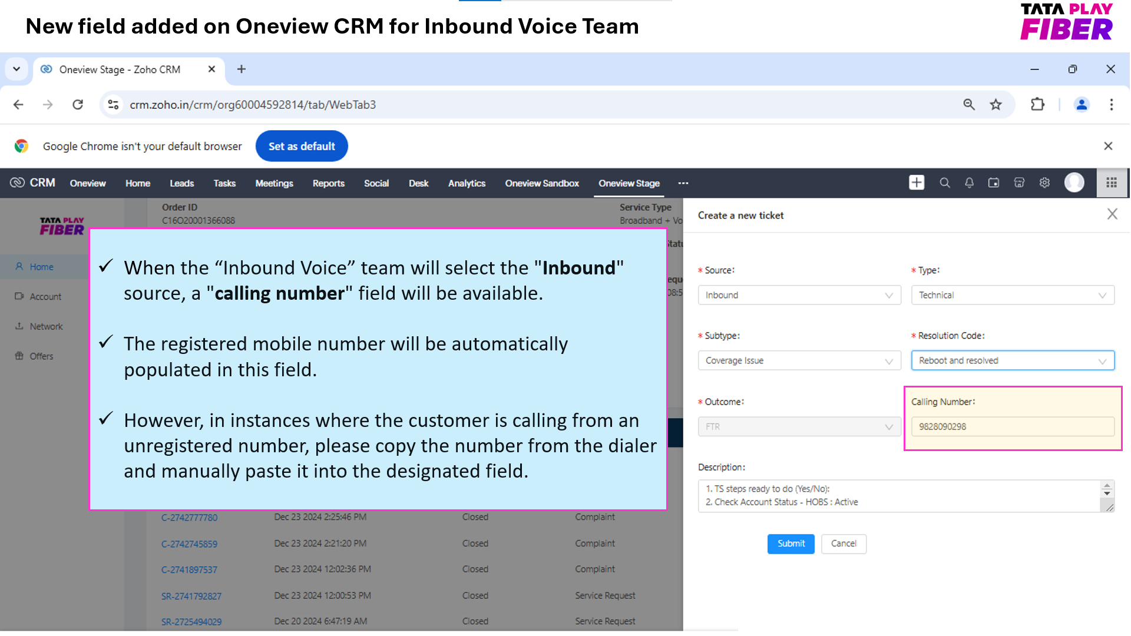Click the Calling Number input field
This screenshot has width=1131, height=636.
pyautogui.click(x=1013, y=426)
